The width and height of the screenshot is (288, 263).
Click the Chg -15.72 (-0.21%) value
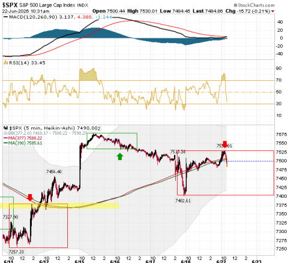[248, 11]
